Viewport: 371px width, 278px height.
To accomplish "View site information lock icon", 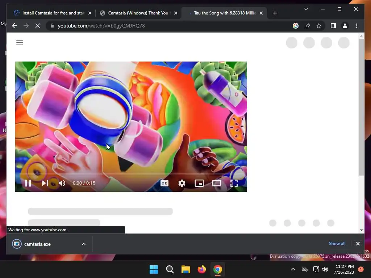I will tap(52, 26).
